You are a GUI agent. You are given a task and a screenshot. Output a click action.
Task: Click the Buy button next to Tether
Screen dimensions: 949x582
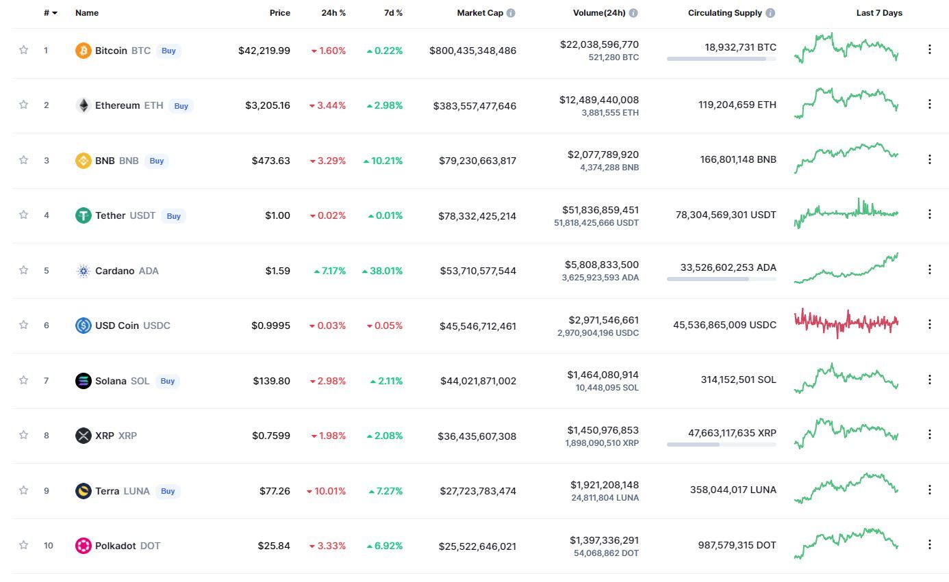point(174,215)
